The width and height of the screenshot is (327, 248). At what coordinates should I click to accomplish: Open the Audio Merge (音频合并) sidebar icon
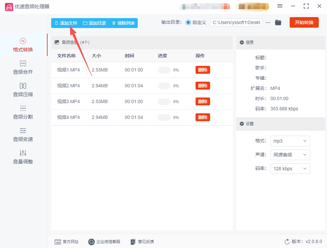[23, 64]
